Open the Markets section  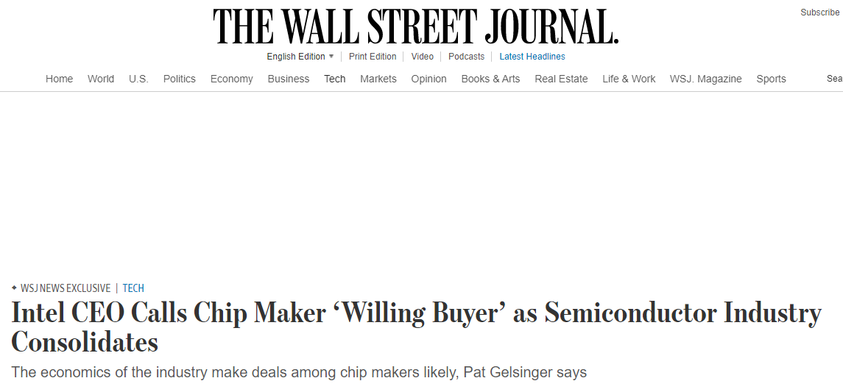point(378,79)
